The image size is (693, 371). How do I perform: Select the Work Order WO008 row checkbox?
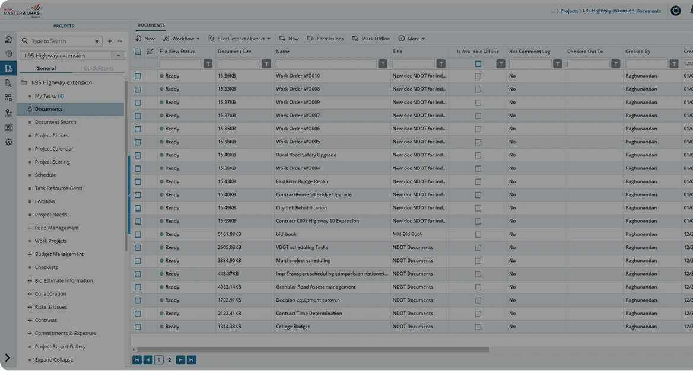coord(138,89)
